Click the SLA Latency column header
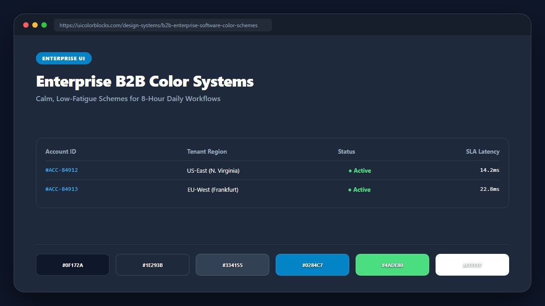Screen dimensions: 545x306 [483, 151]
